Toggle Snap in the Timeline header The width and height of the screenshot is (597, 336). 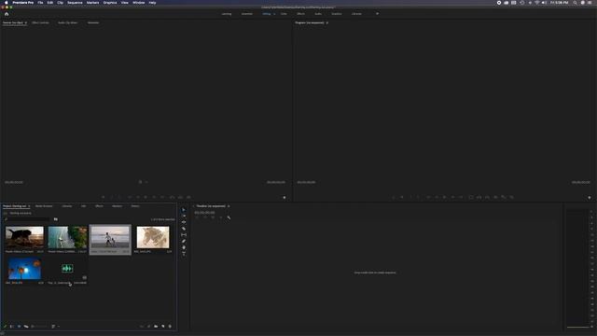pos(205,217)
